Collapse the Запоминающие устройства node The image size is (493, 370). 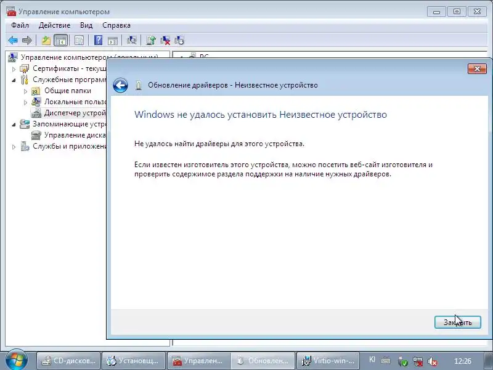pos(14,125)
